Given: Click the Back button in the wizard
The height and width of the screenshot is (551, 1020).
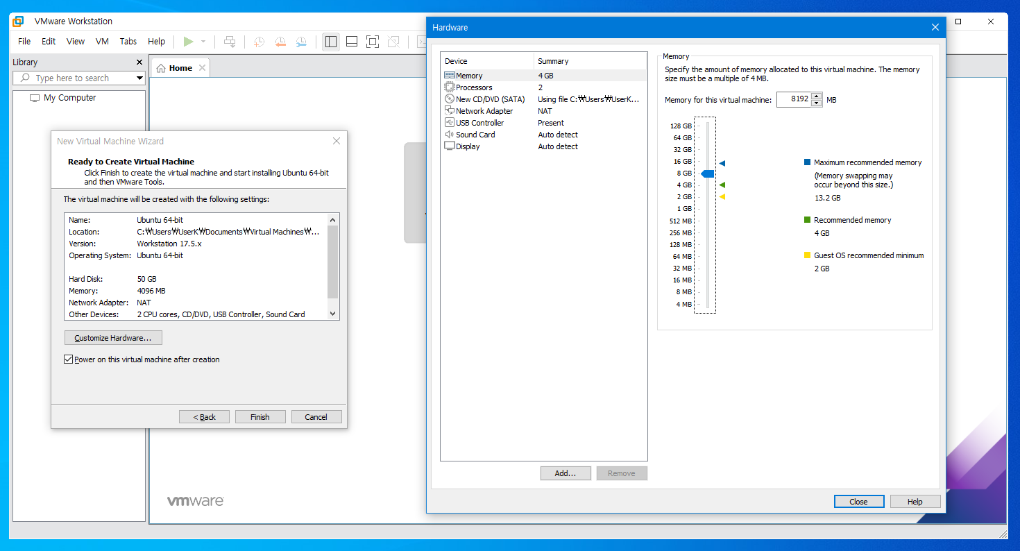Looking at the screenshot, I should pos(204,417).
